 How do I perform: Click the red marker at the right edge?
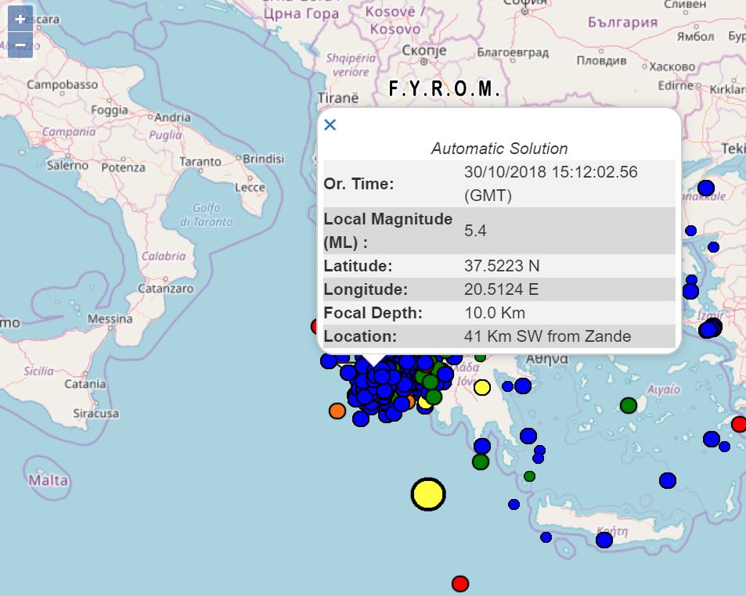coord(739,424)
